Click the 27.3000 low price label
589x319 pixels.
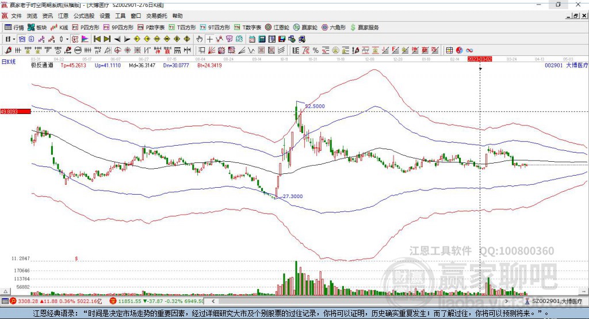click(x=293, y=196)
